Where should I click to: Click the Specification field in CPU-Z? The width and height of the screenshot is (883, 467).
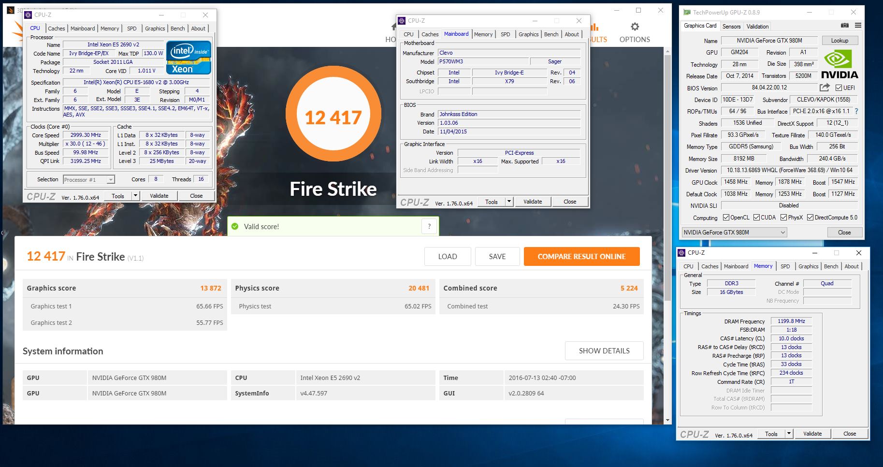(136, 82)
